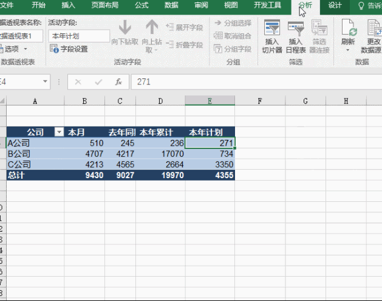The width and height of the screenshot is (382, 301).
Task: Switch to the Review (审阅) tab
Action: [201, 5]
